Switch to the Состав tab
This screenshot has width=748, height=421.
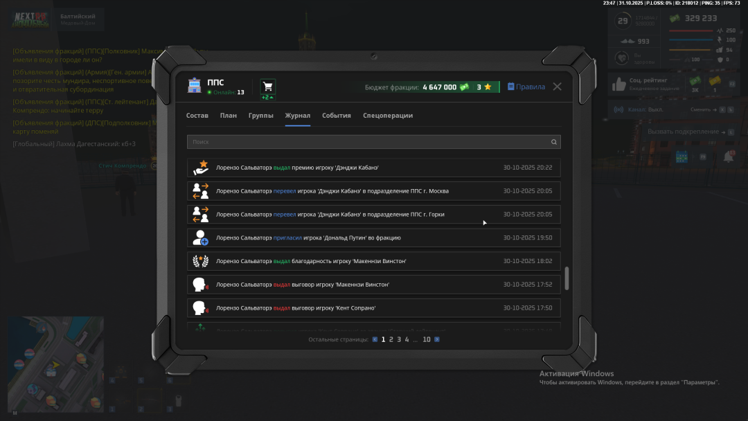[x=197, y=116]
